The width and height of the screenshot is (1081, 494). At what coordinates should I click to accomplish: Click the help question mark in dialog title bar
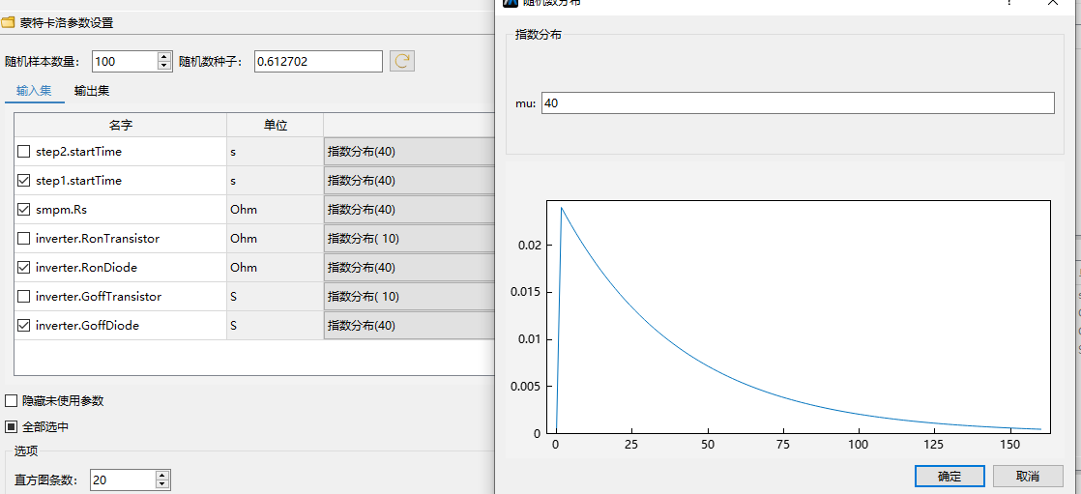[x=1009, y=3]
